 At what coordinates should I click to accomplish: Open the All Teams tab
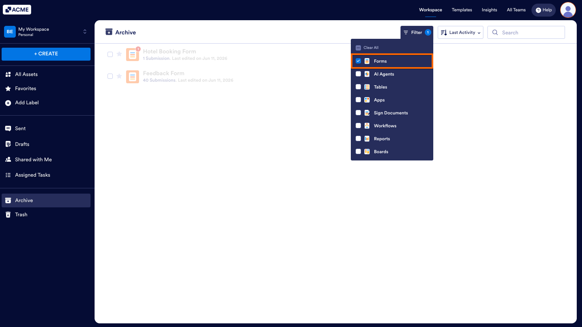(516, 10)
